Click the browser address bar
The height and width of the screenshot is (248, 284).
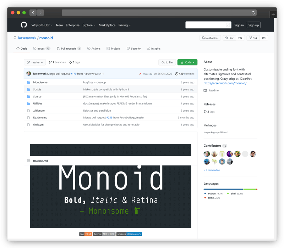(159, 12)
